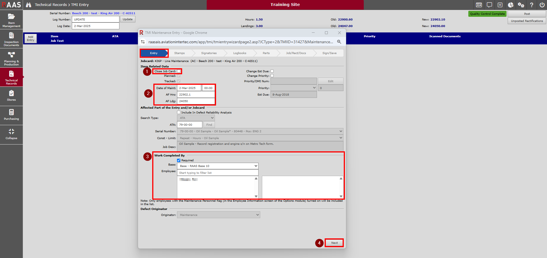Open Inspection Documents module
Viewport: 547px width, 258px height.
click(x=11, y=39)
